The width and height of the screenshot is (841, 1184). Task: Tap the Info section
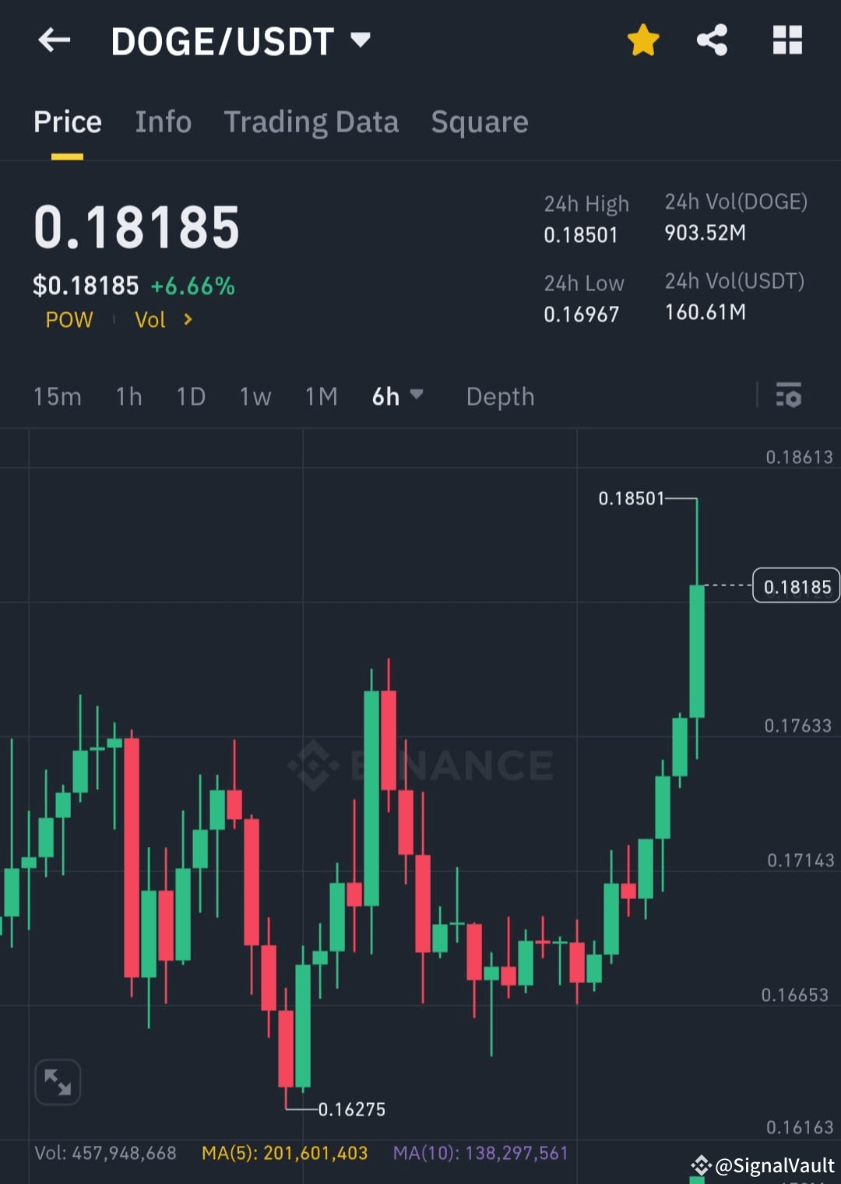tap(163, 121)
